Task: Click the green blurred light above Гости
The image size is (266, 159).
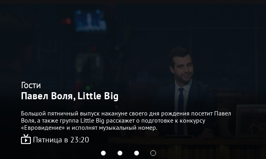Action: (88, 88)
